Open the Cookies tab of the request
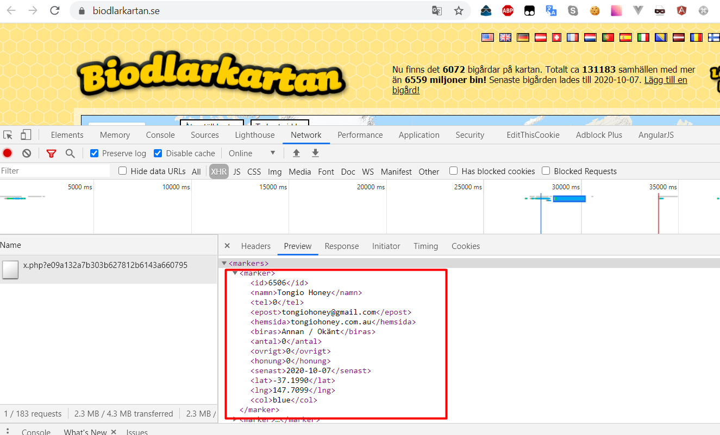This screenshot has width=720, height=435. (466, 246)
